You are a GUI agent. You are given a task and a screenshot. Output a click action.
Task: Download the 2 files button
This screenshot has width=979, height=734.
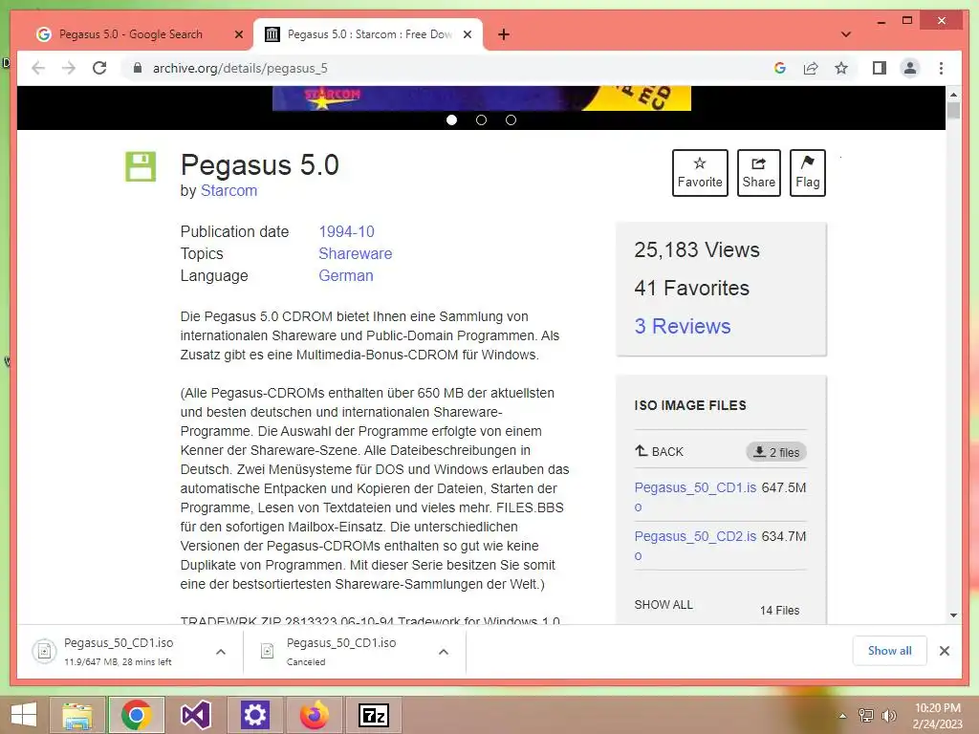click(x=776, y=452)
